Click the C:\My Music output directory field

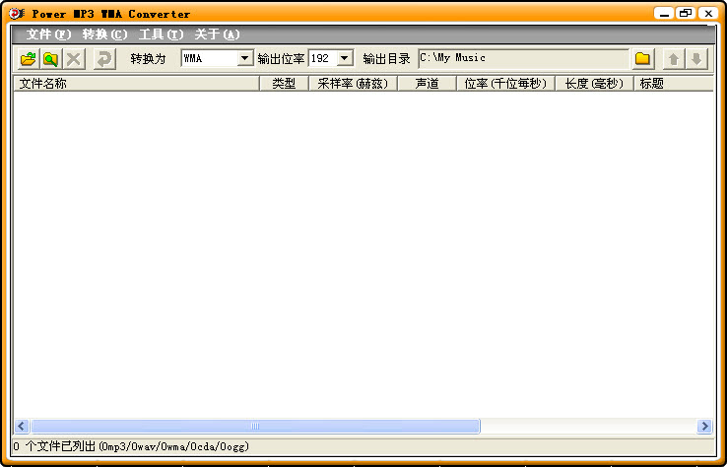(523, 58)
